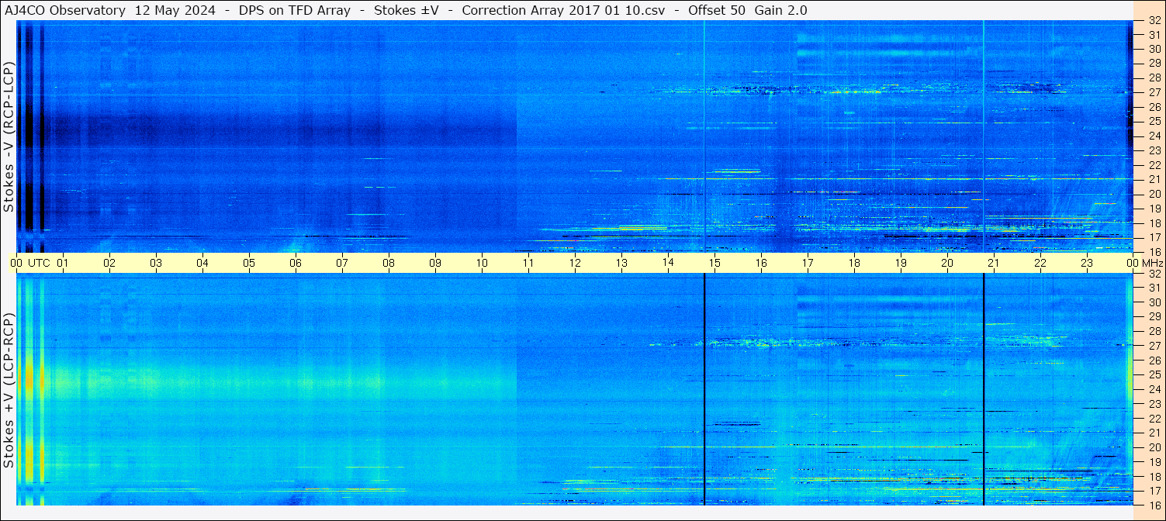Click the 23 hour label on time axis

[1087, 263]
